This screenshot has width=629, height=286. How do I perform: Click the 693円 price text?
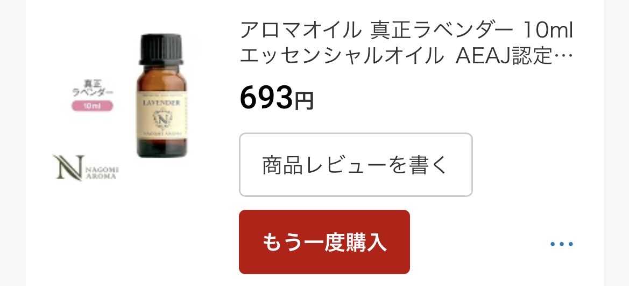click(x=277, y=98)
